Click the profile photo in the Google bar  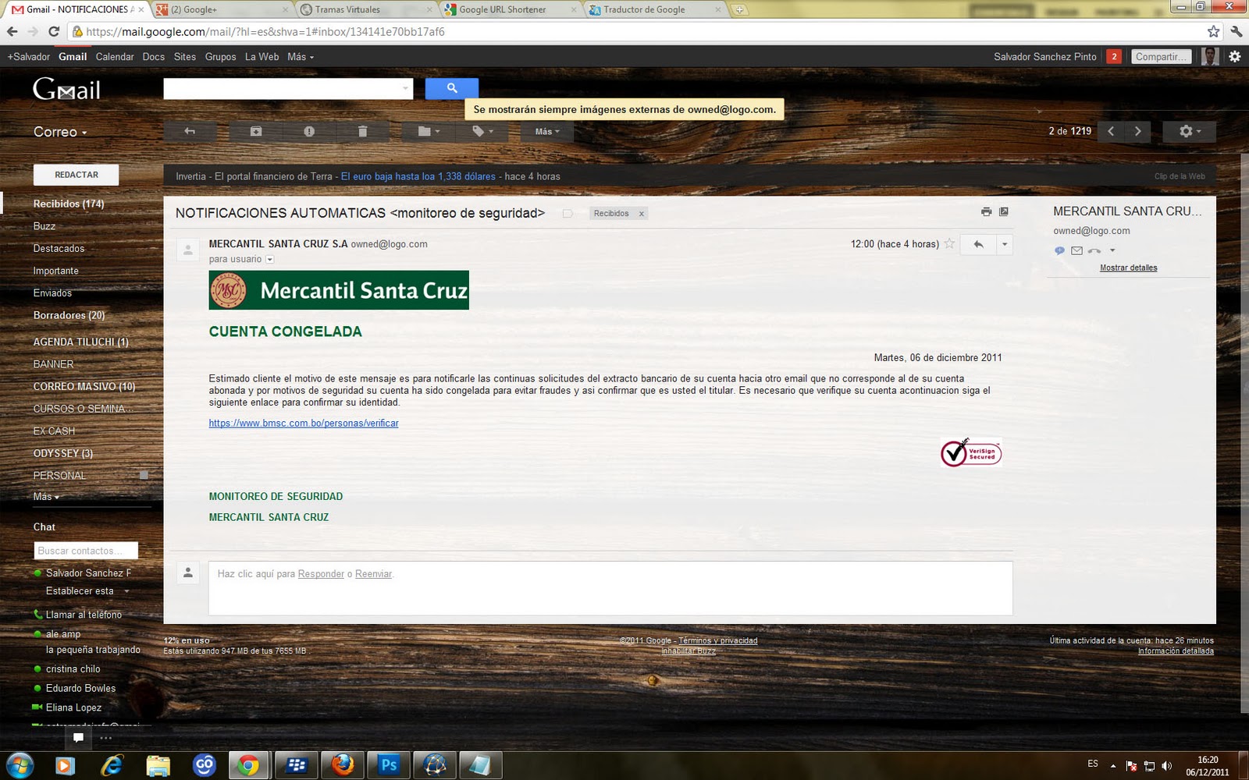pos(1210,56)
